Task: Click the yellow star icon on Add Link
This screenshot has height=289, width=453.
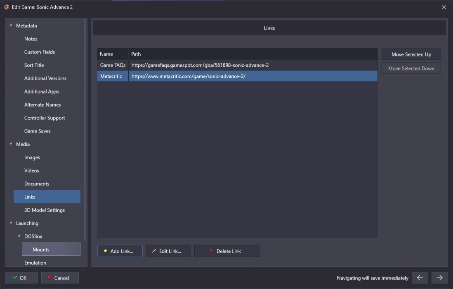Action: click(106, 251)
